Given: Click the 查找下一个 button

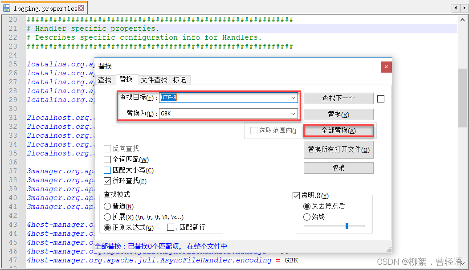Looking at the screenshot, I should click(338, 98).
